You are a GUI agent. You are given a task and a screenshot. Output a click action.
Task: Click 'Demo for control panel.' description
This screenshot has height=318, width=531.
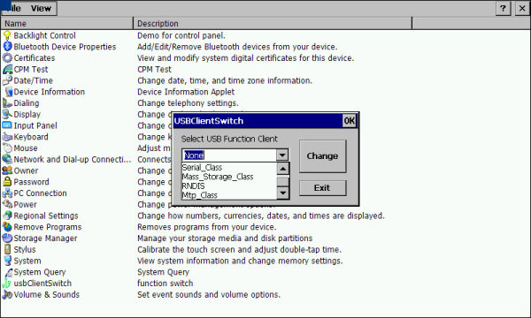(181, 35)
